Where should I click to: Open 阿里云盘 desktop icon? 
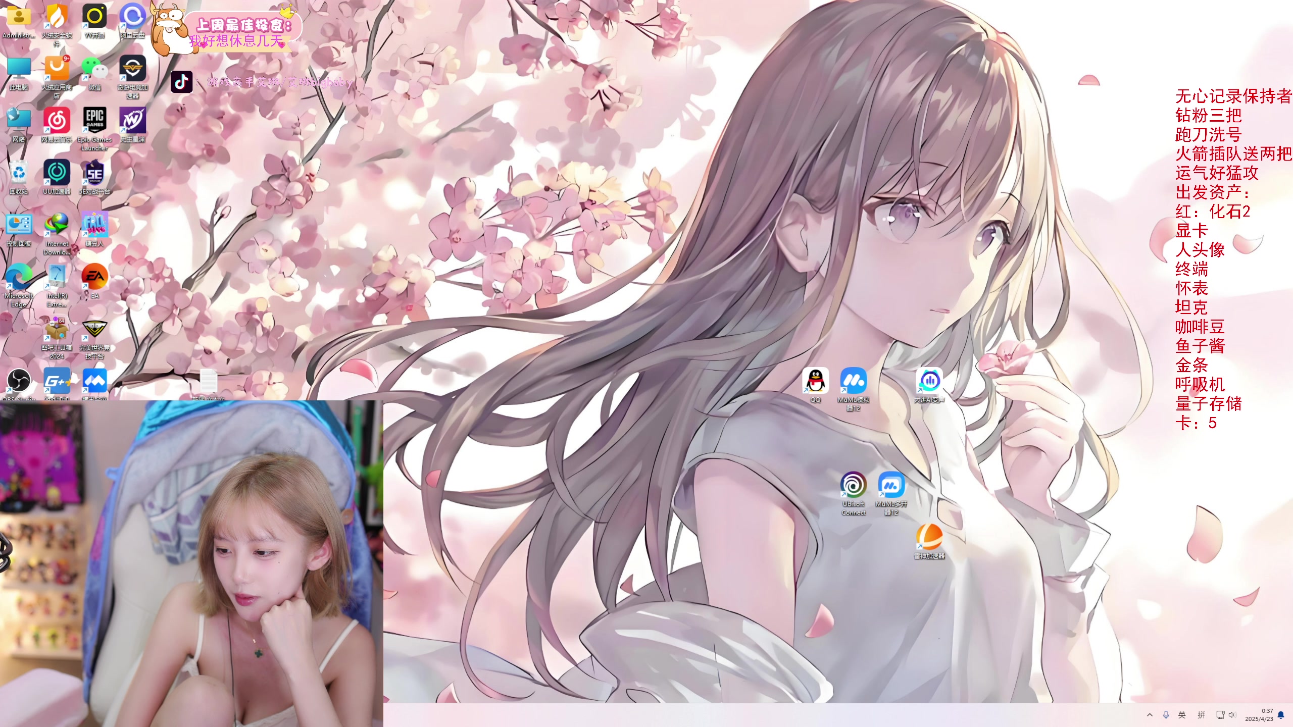tap(132, 22)
